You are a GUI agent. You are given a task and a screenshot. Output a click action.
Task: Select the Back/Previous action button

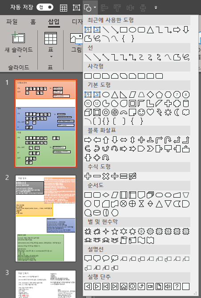point(88,286)
